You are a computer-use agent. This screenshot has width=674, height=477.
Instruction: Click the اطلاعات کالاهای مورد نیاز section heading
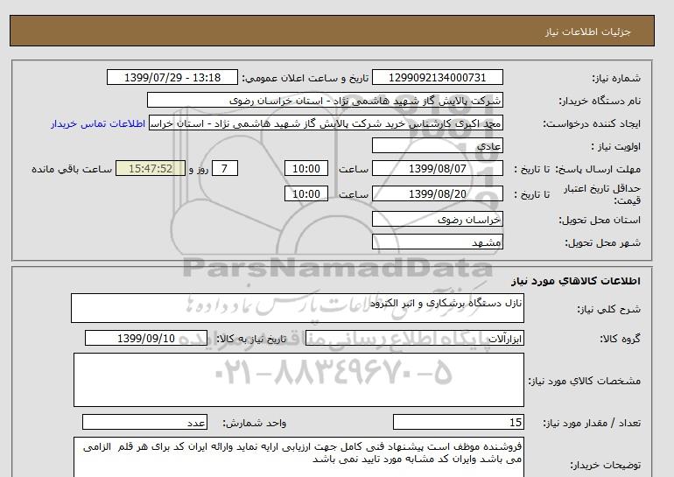[x=576, y=281]
